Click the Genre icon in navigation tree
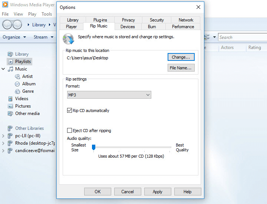 pos(17,91)
